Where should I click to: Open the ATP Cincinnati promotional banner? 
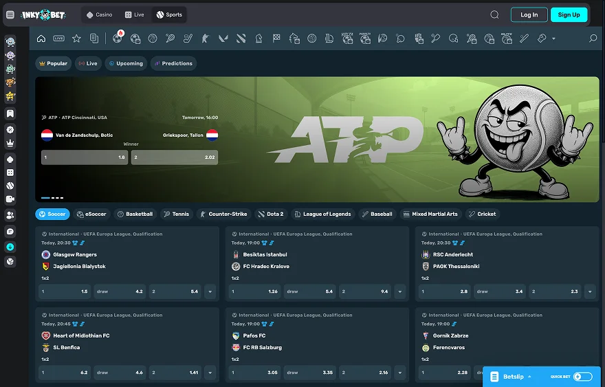tap(317, 140)
